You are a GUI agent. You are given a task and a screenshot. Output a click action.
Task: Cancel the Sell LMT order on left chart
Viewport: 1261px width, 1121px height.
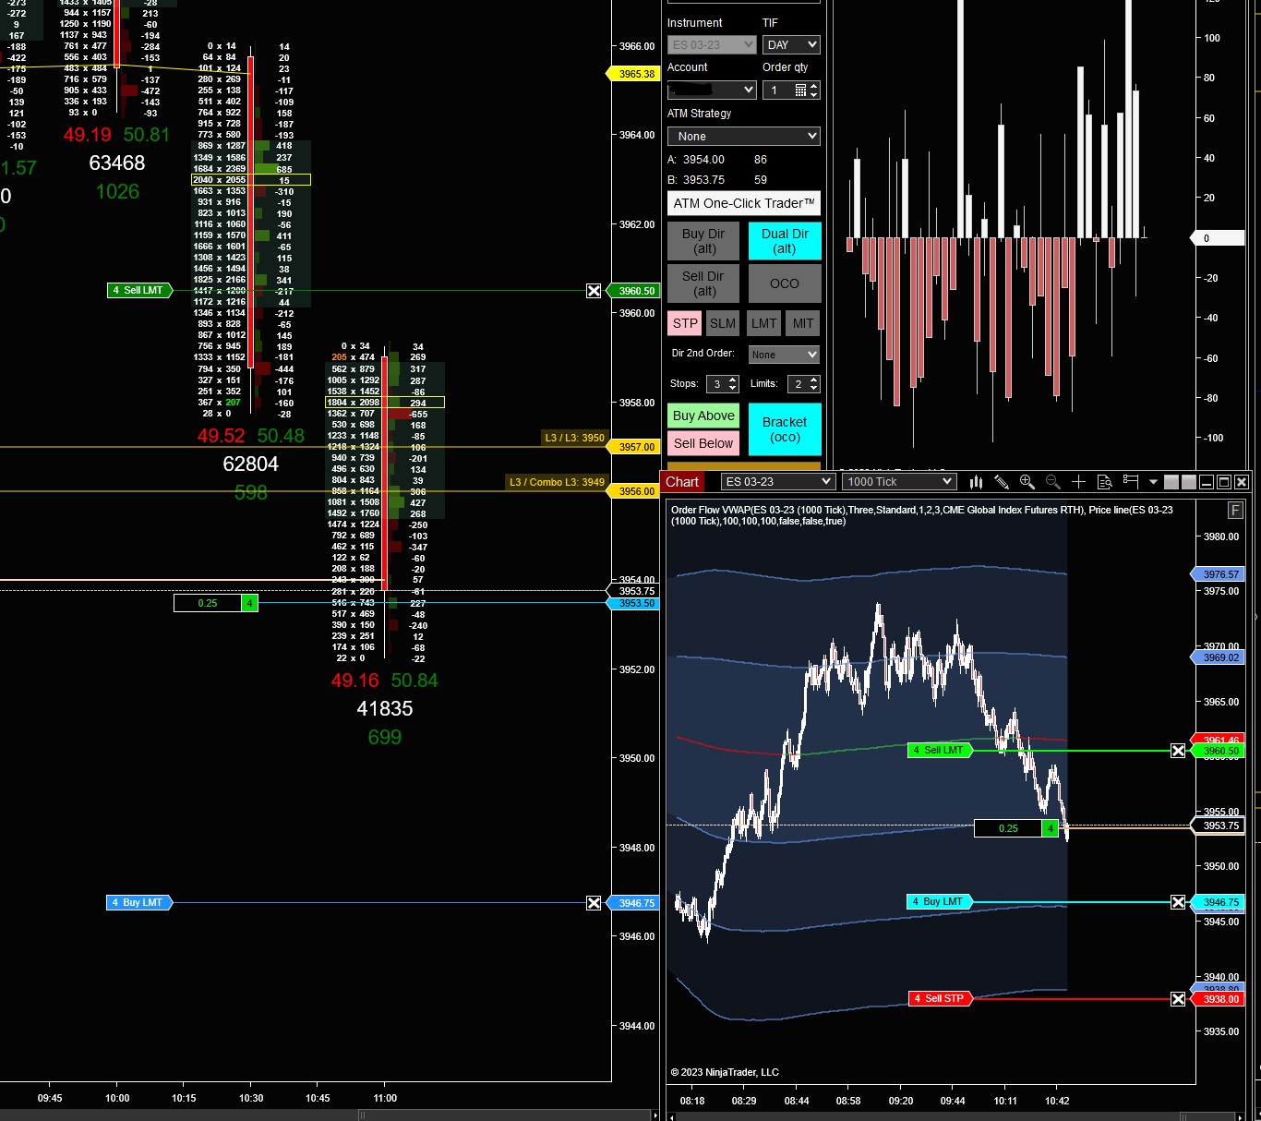point(594,291)
